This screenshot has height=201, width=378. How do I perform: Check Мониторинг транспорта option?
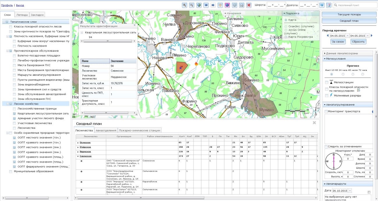326,111
